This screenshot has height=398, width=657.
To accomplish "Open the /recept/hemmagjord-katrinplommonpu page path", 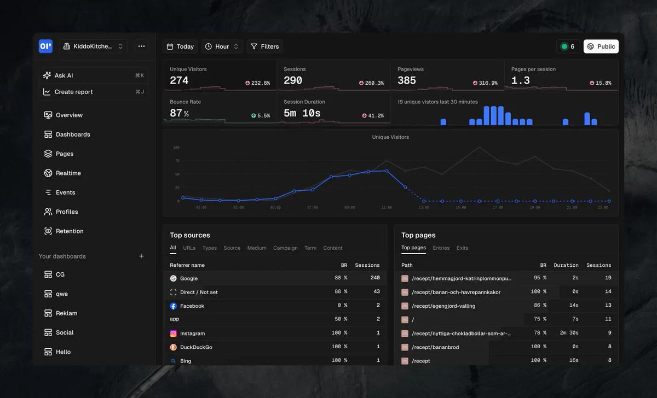I will [462, 278].
